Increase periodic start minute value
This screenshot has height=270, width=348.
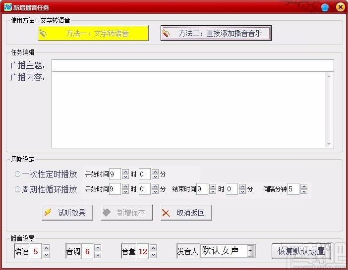click(155, 186)
